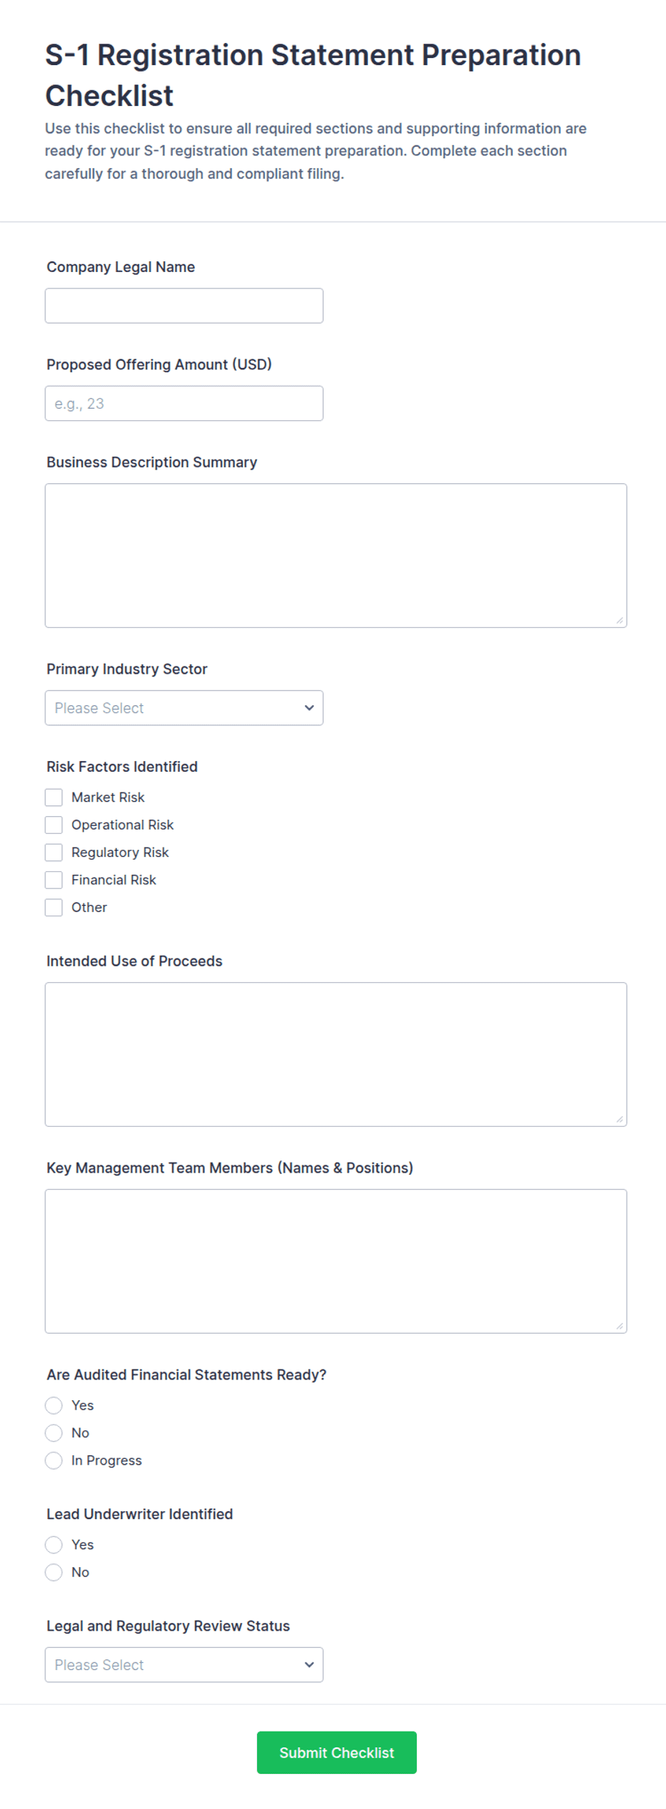Choose No for audited financial statements
This screenshot has width=666, height=1809.
[54, 1432]
